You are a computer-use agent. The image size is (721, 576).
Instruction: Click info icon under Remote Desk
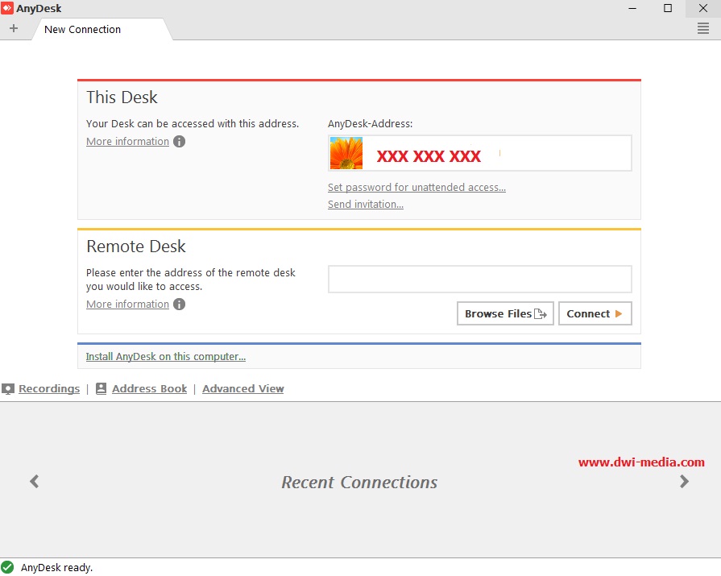coord(180,305)
